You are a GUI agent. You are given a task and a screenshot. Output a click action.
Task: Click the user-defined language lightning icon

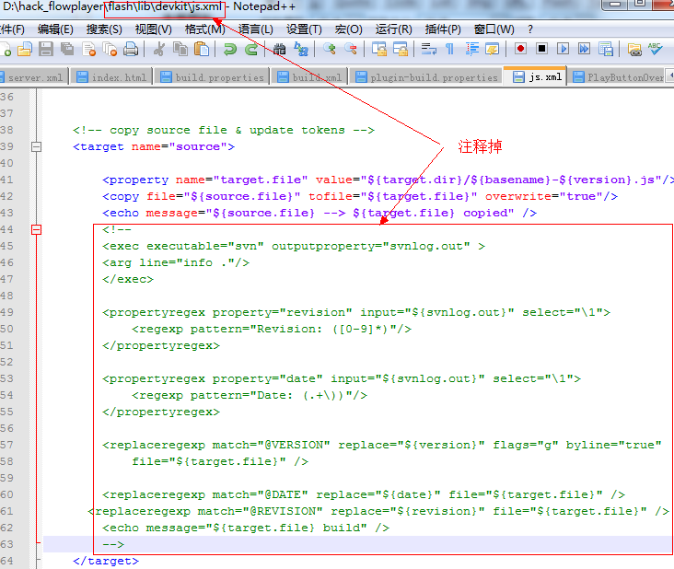(493, 49)
